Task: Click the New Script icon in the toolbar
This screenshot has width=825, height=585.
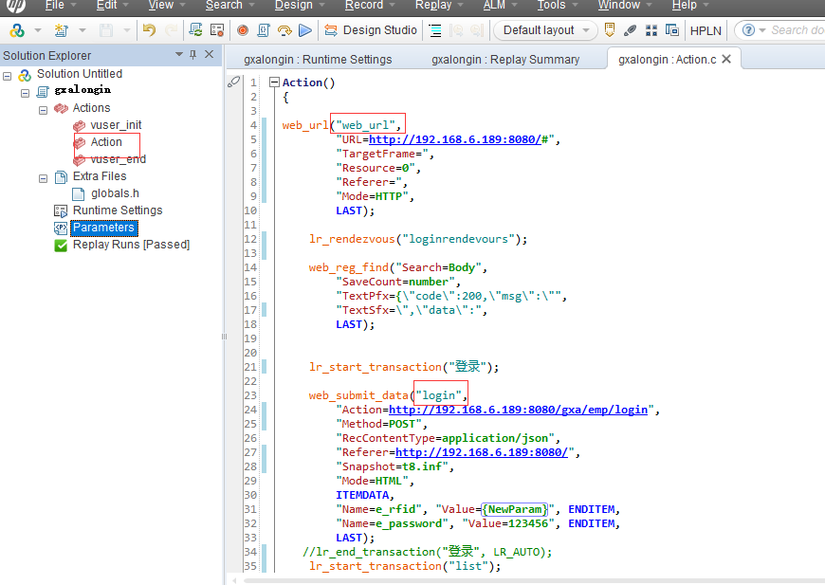Action: click(61, 30)
